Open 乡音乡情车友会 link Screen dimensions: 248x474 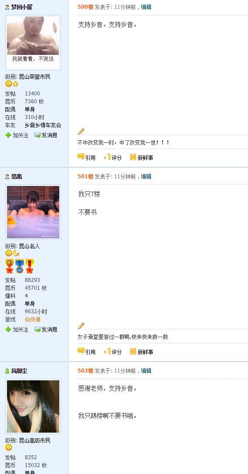(43, 125)
